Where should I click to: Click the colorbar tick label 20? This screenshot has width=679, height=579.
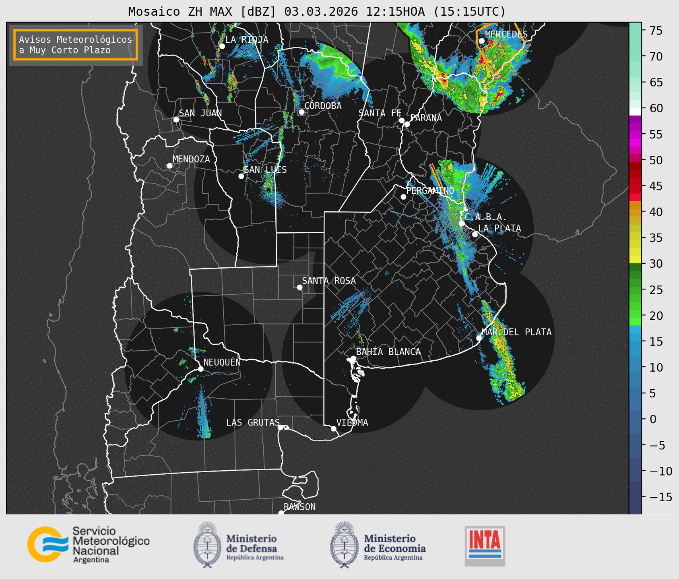[x=656, y=316]
